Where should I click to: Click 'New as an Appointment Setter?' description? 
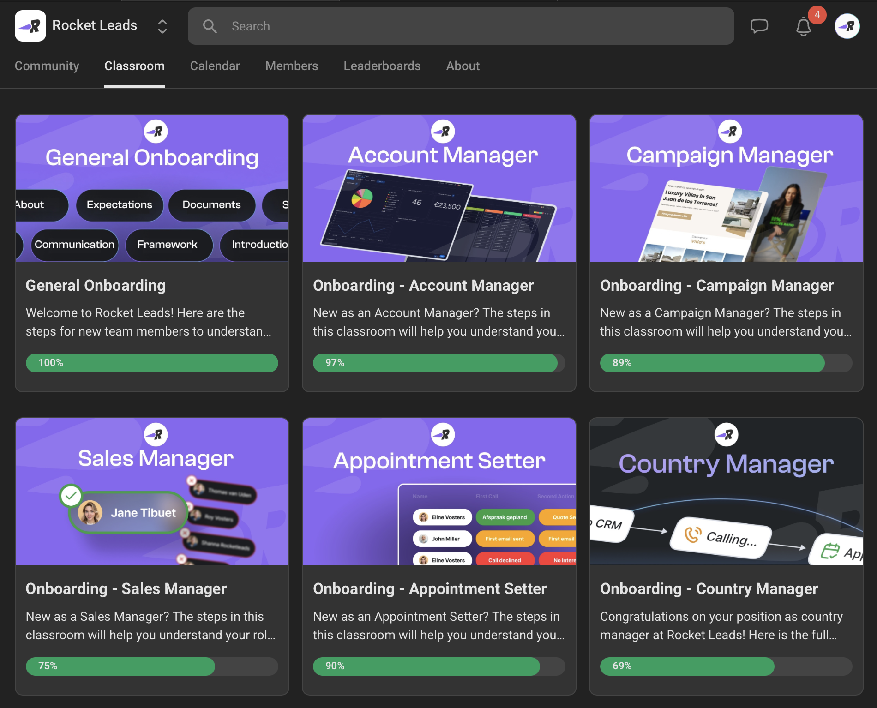pyautogui.click(x=439, y=626)
